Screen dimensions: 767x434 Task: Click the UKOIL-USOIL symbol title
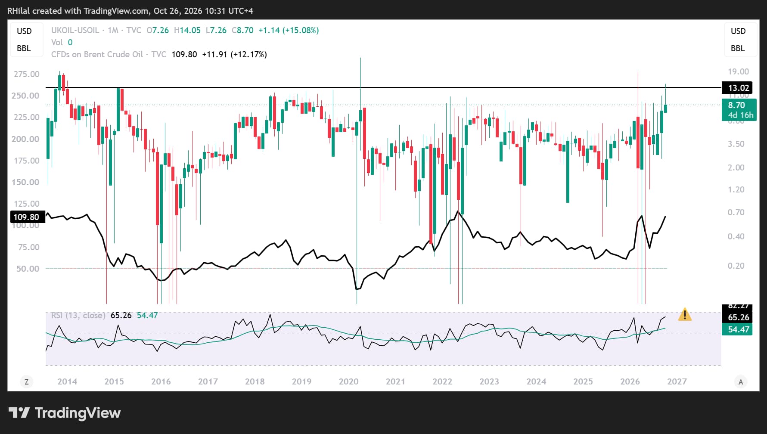(x=75, y=31)
